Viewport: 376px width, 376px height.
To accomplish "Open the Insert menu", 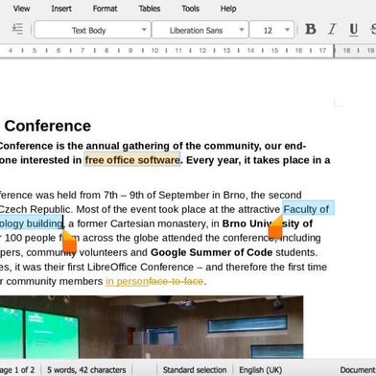I will click(61, 9).
